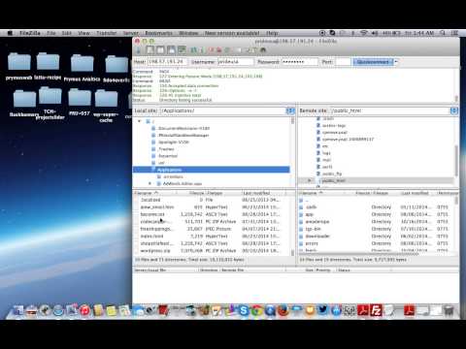Open the File menu
Image resolution: width=466 pixels, height=349 pixels.
51,33
